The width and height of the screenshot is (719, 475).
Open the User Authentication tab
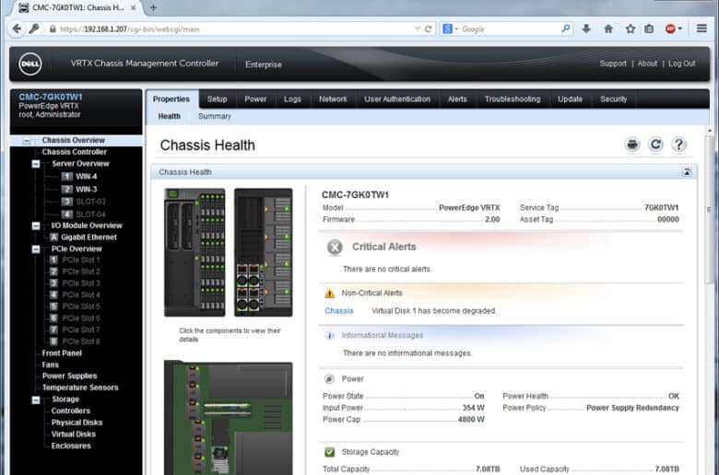click(397, 98)
